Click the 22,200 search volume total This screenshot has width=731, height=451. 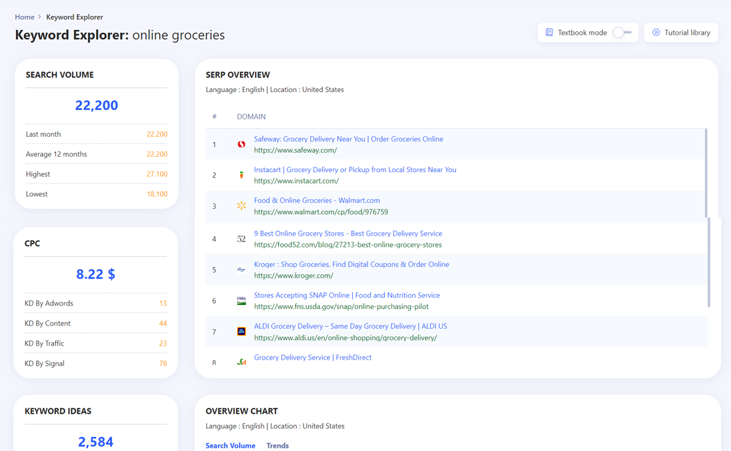[x=97, y=105]
